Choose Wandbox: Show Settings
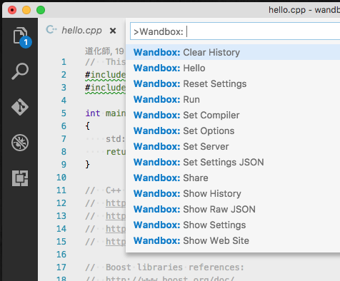This screenshot has height=281, width=340. point(233,225)
